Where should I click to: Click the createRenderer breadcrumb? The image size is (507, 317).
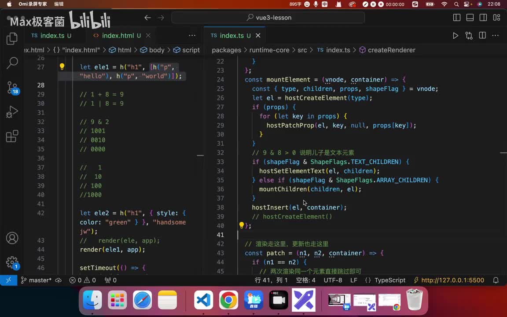[x=387, y=50]
